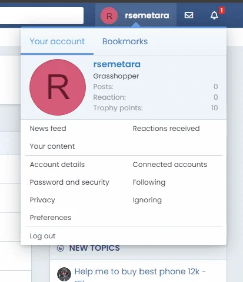The width and height of the screenshot is (243, 282).
Task: Open the rsemetara profile name link
Action: (117, 64)
